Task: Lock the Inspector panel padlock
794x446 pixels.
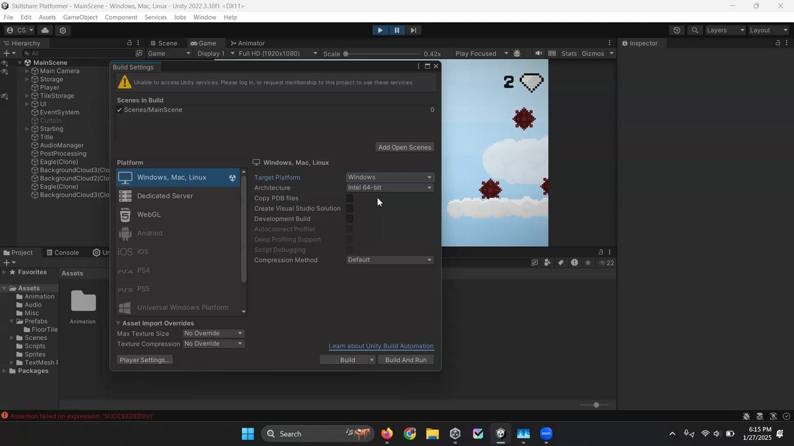Action: 778,43
